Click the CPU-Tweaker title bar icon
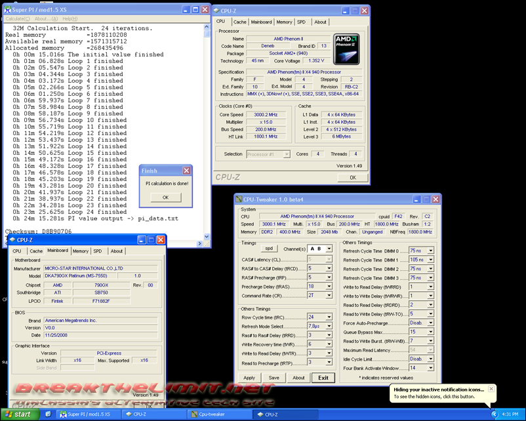Image resolution: width=526 pixels, height=421 pixels. (239, 199)
